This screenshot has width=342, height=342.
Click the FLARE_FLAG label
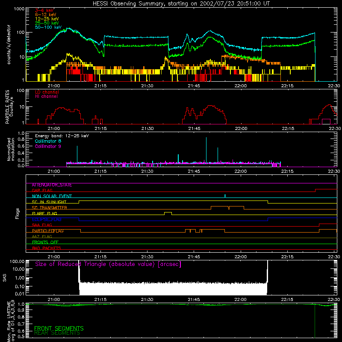[44, 213]
